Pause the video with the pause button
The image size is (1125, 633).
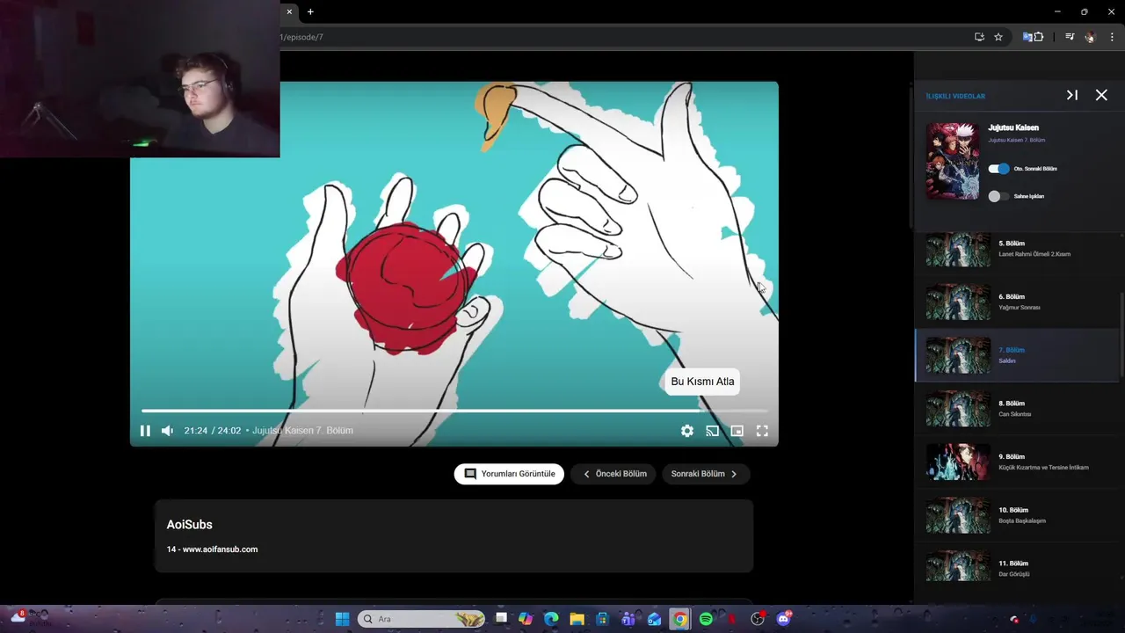tap(145, 431)
